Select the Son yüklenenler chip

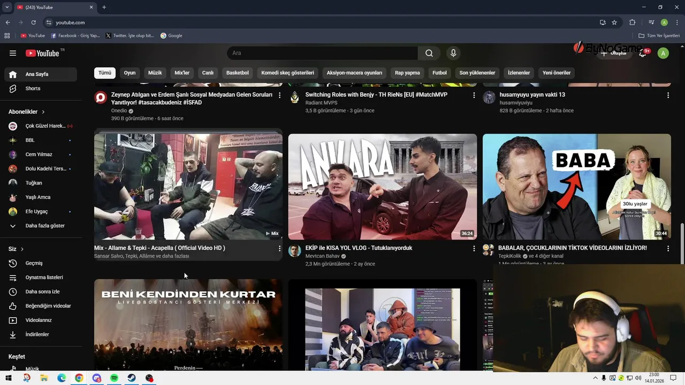click(477, 73)
